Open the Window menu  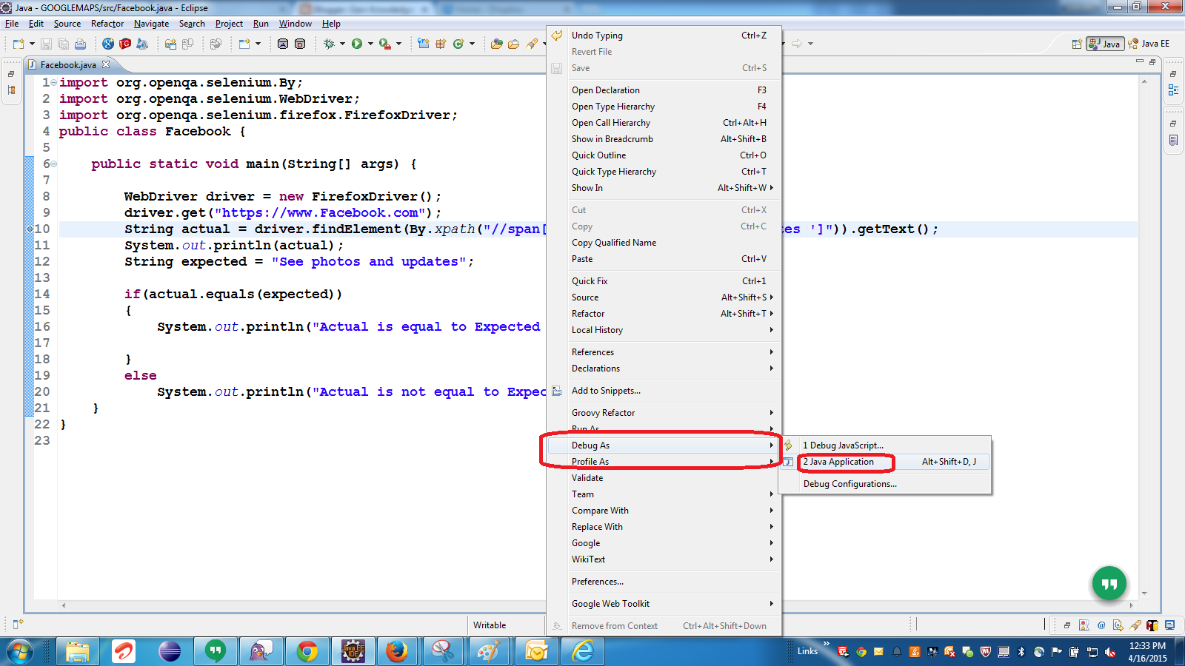tap(295, 23)
